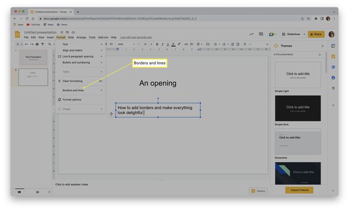
Task: Open the File menu
Action: 26,38
